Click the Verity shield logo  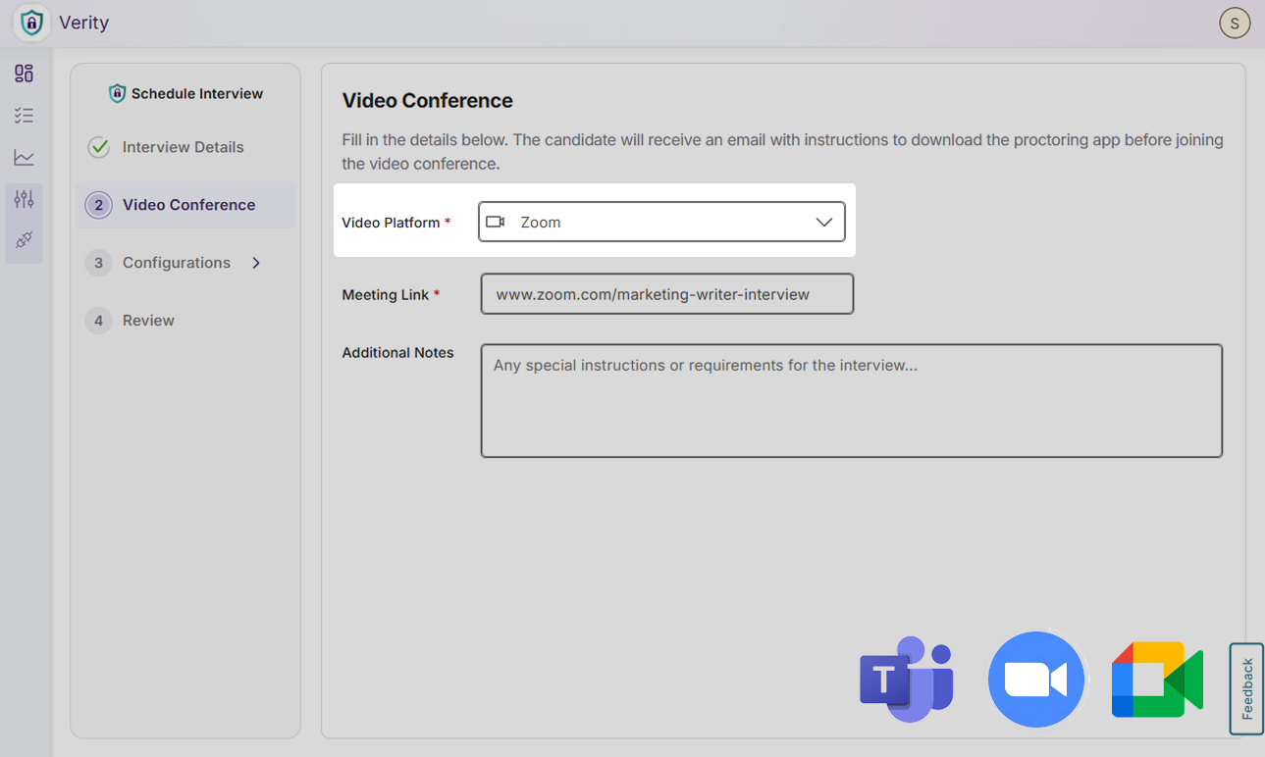tap(32, 22)
